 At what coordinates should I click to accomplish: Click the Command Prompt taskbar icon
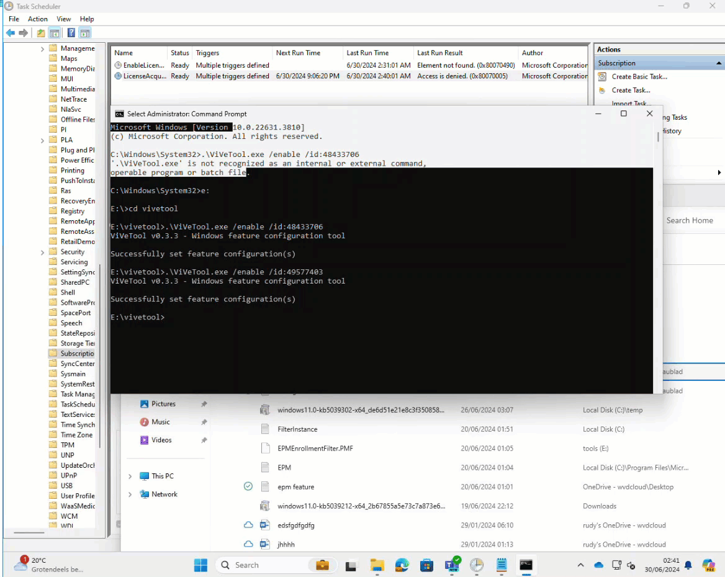[526, 565]
